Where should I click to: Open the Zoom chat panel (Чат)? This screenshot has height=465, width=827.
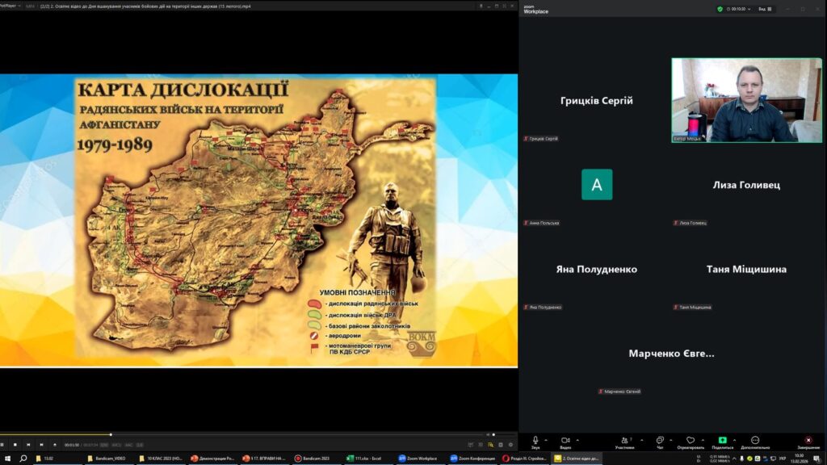click(660, 441)
